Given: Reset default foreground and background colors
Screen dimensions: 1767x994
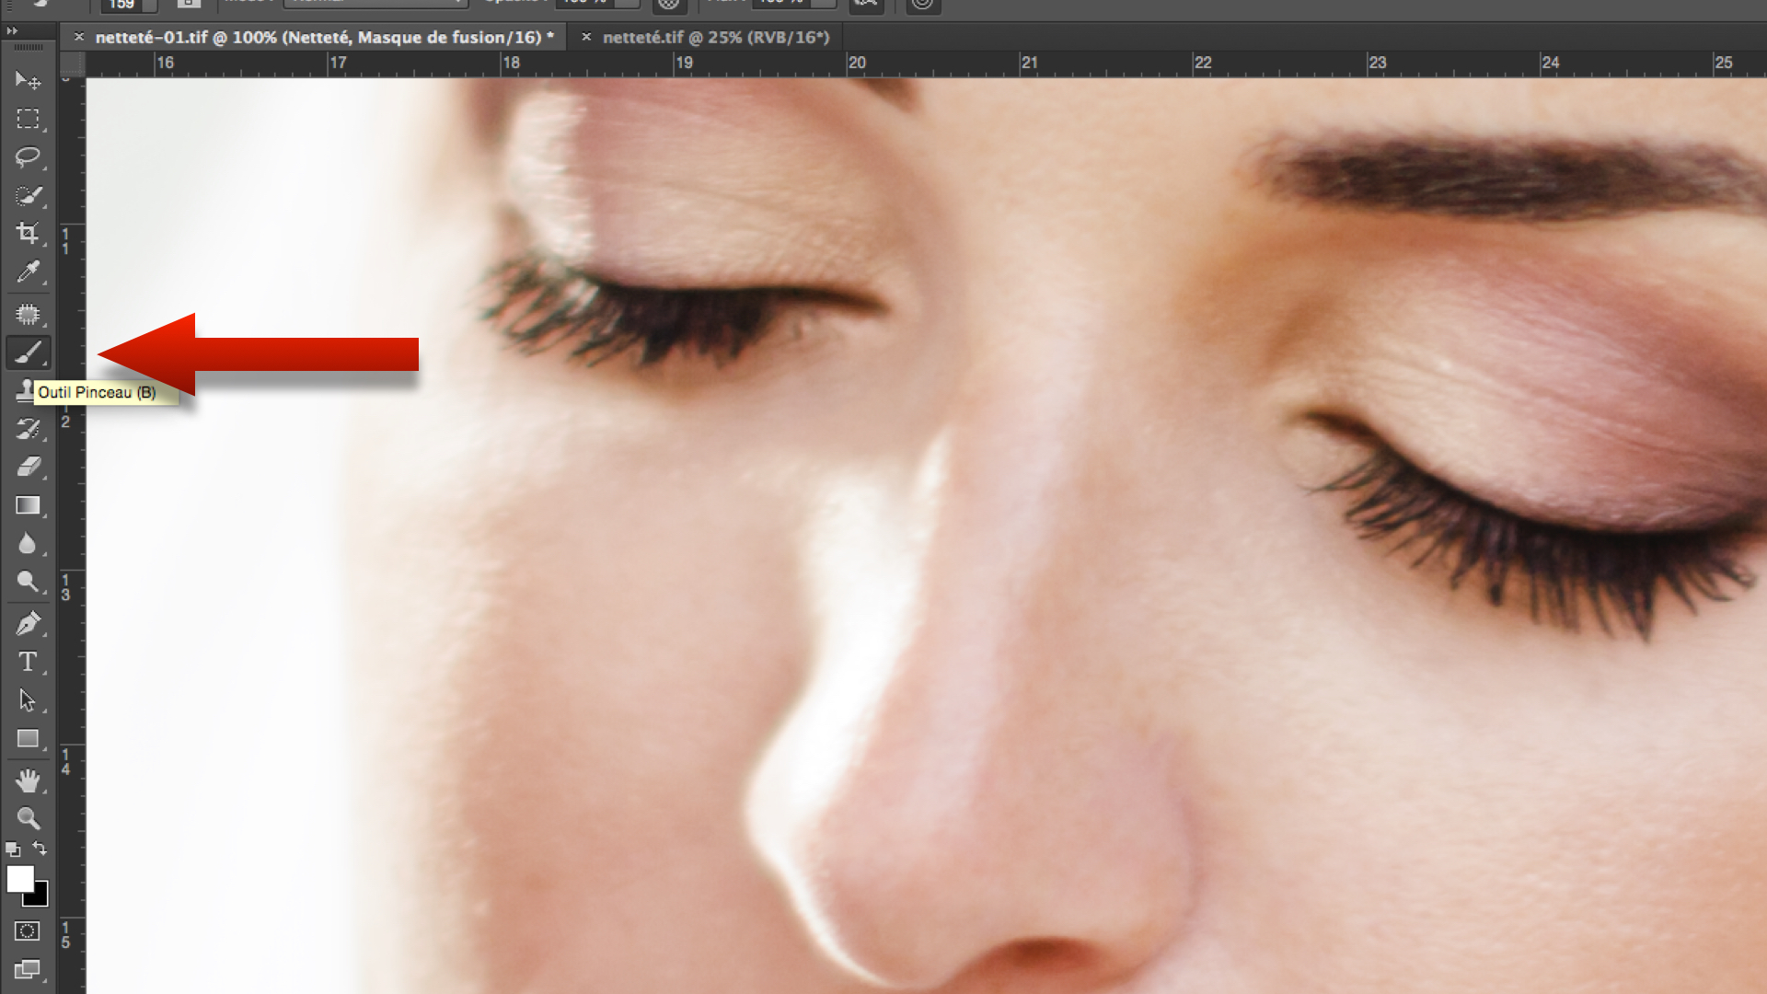Looking at the screenshot, I should pyautogui.click(x=13, y=849).
